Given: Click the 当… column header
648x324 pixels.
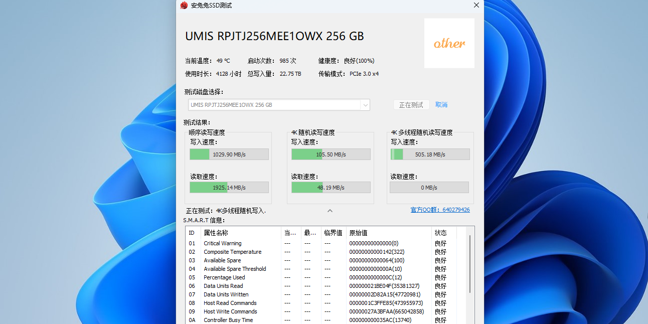Looking at the screenshot, I should tap(291, 233).
